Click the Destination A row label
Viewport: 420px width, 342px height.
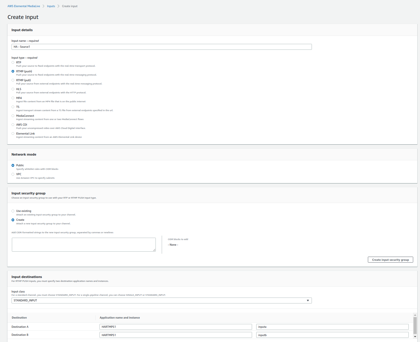click(x=20, y=327)
